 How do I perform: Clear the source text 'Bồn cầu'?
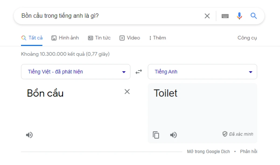(127, 92)
